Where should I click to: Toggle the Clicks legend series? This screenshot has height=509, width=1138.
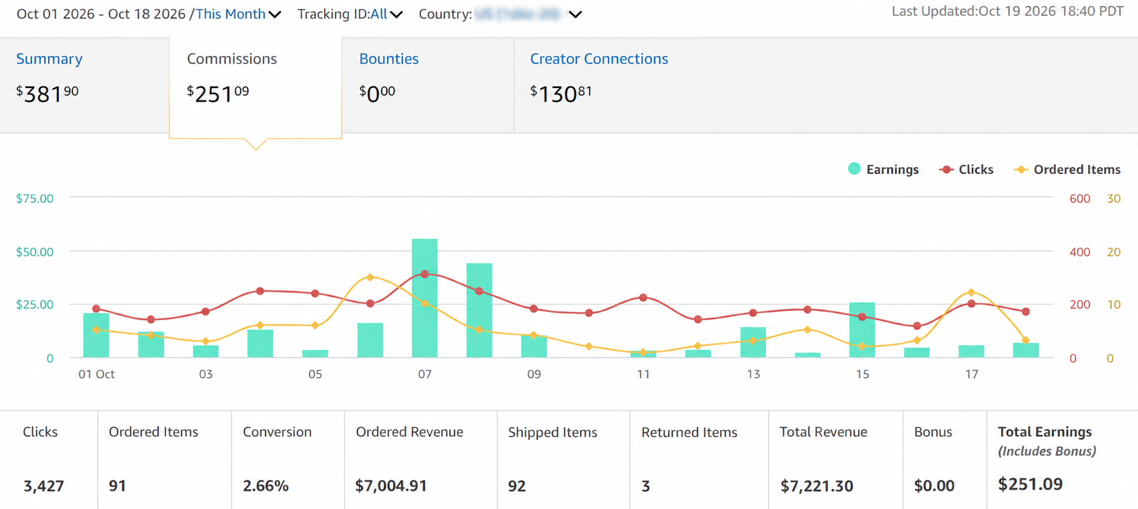click(966, 169)
